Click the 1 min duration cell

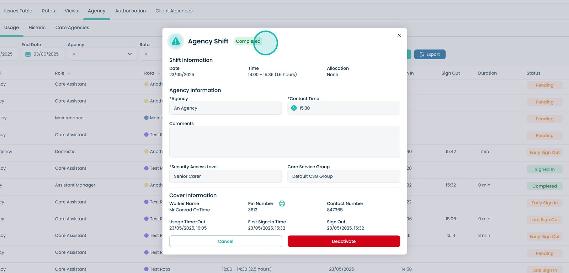483,152
